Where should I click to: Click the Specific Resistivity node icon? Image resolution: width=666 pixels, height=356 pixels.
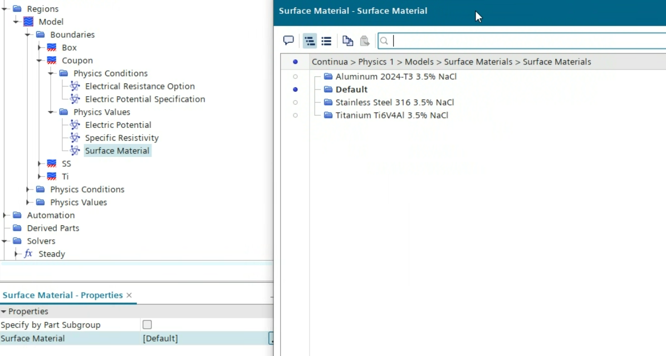click(75, 137)
